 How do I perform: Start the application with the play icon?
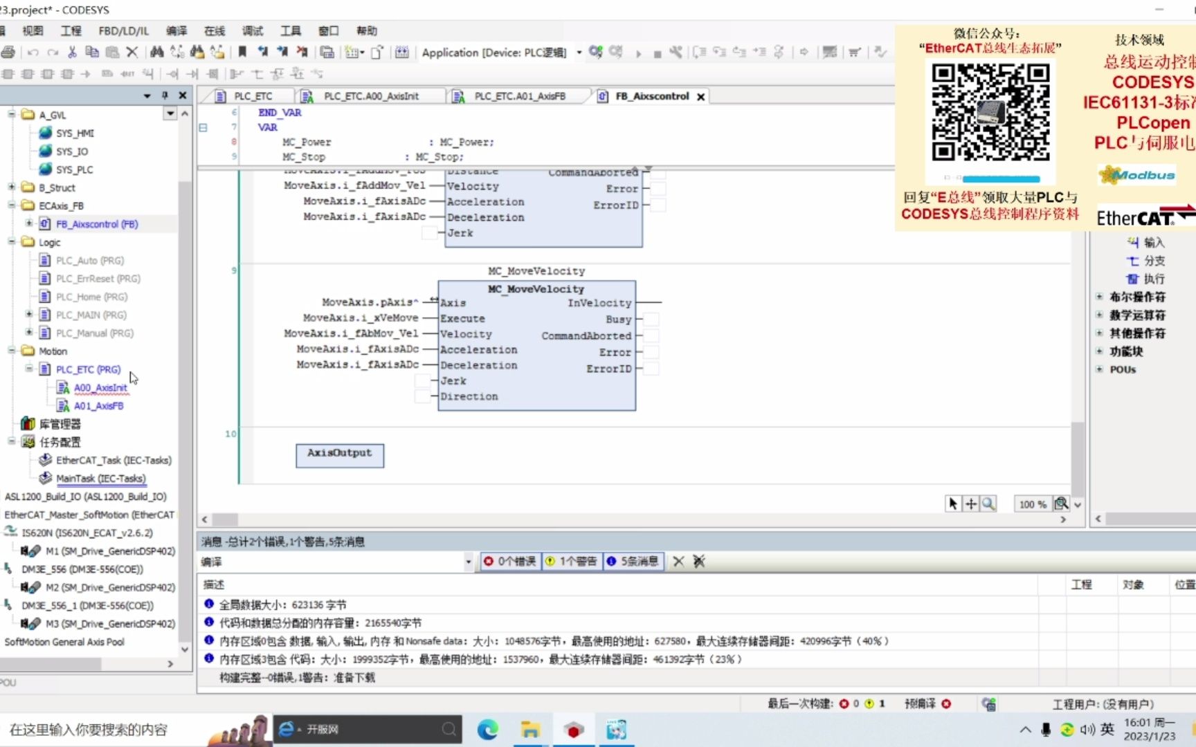[x=639, y=53]
